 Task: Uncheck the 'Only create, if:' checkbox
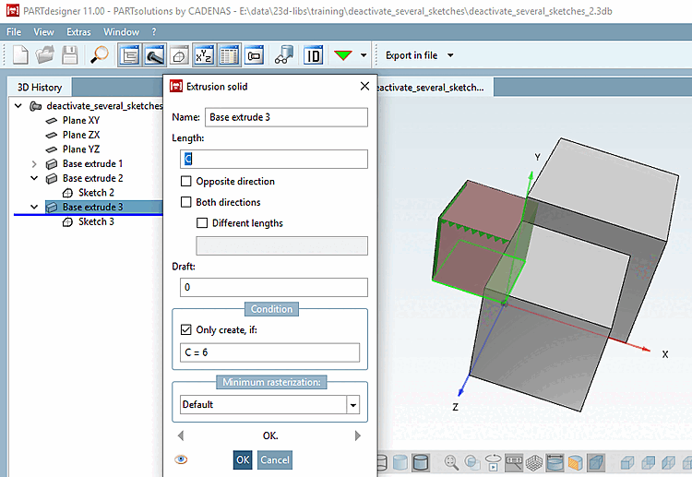pyautogui.click(x=187, y=329)
